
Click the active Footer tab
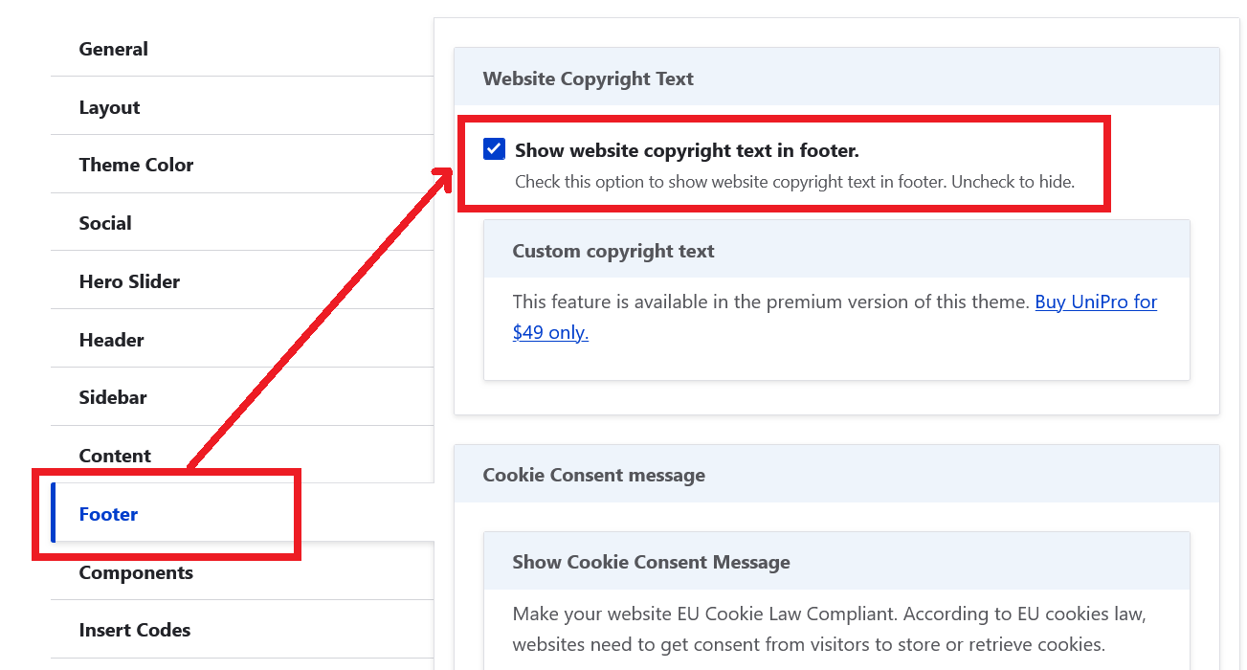[x=108, y=514]
